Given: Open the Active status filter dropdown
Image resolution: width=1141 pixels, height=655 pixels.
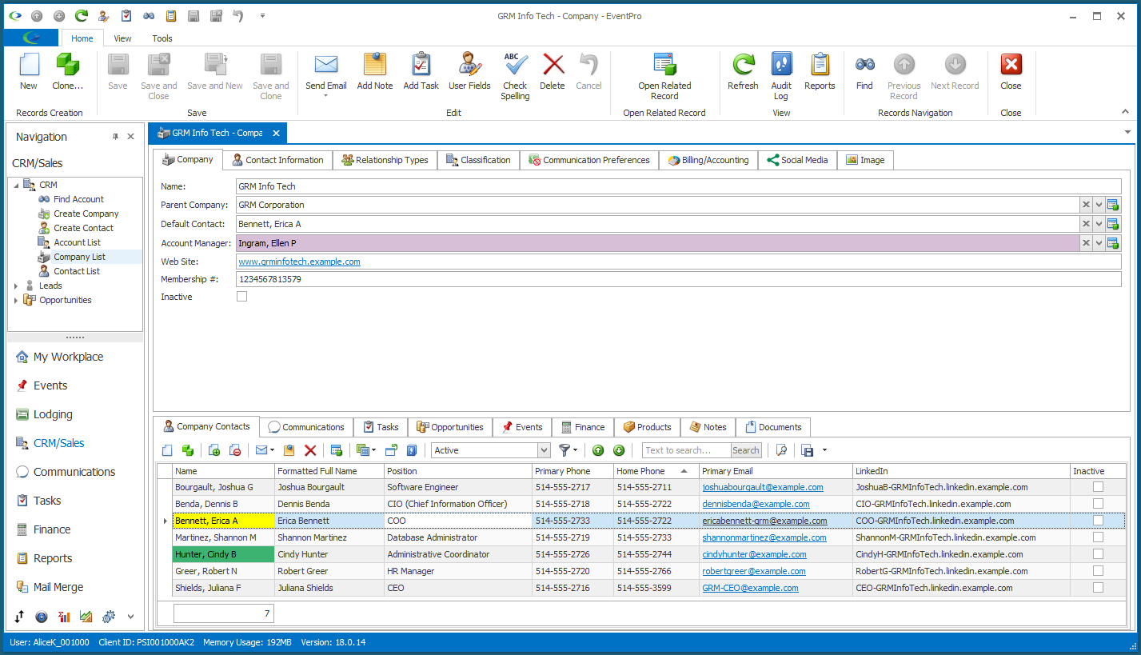Looking at the screenshot, I should (544, 450).
